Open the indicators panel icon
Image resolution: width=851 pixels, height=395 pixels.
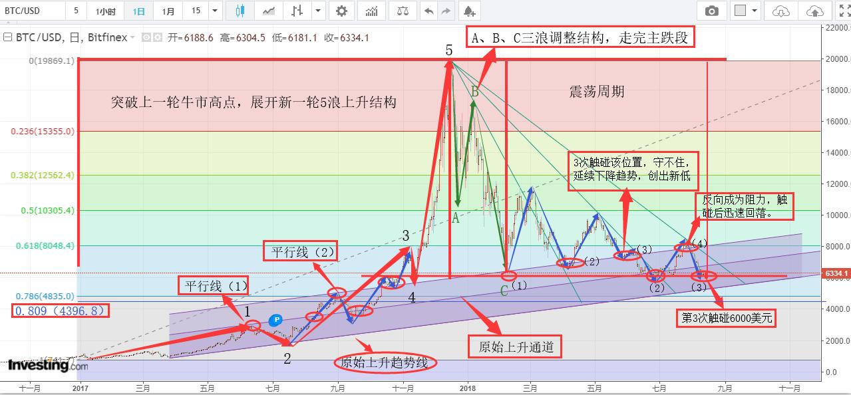pyautogui.click(x=371, y=11)
